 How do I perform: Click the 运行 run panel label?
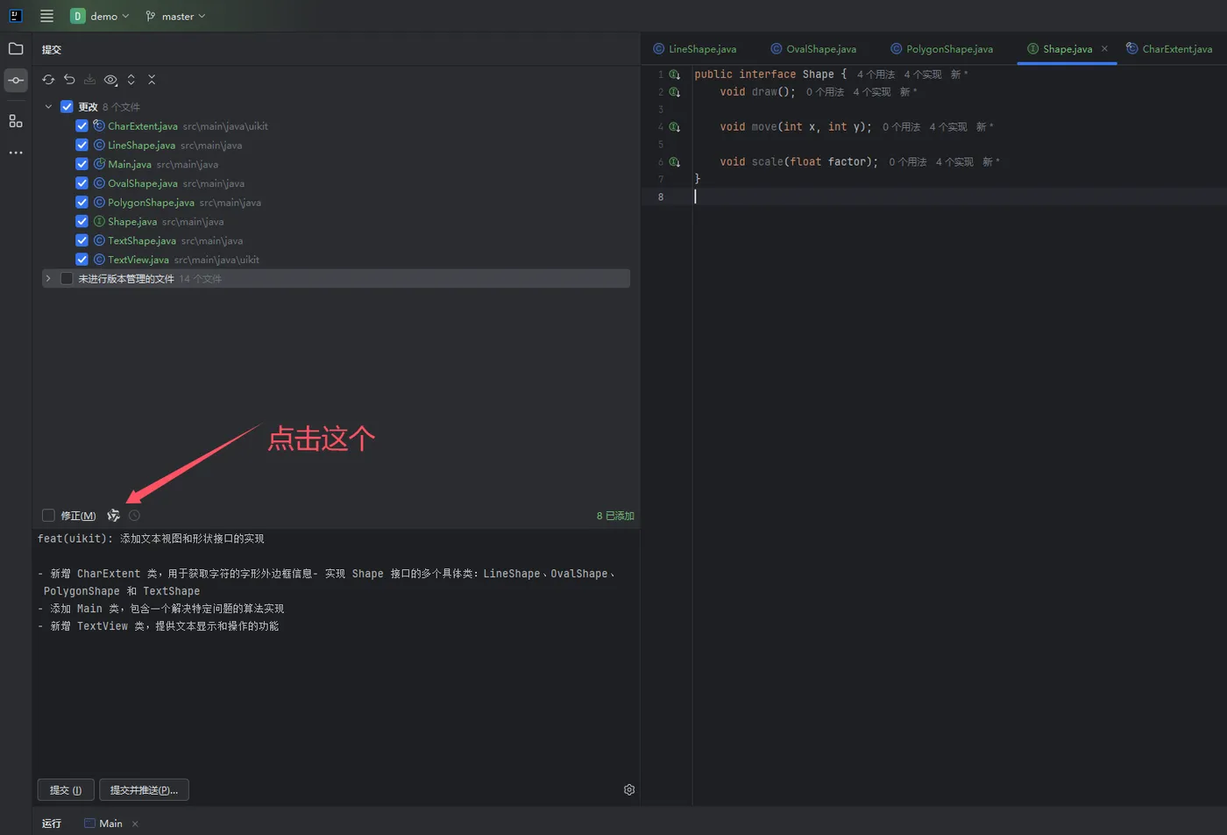(52, 824)
